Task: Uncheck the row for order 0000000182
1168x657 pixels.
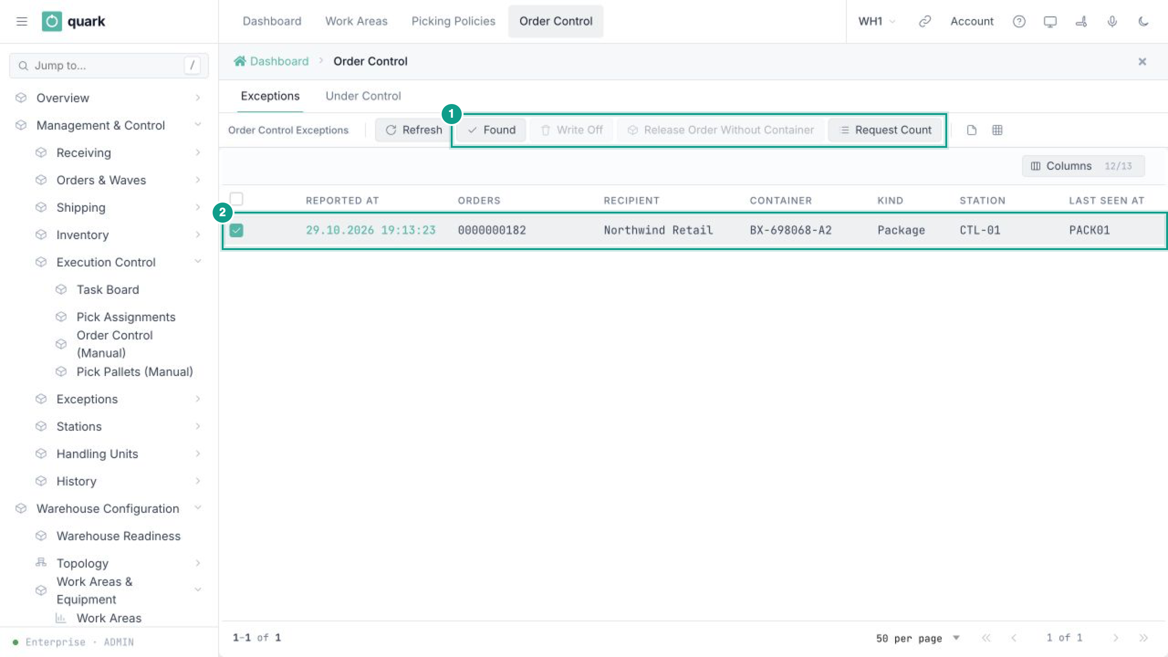Action: tap(236, 230)
